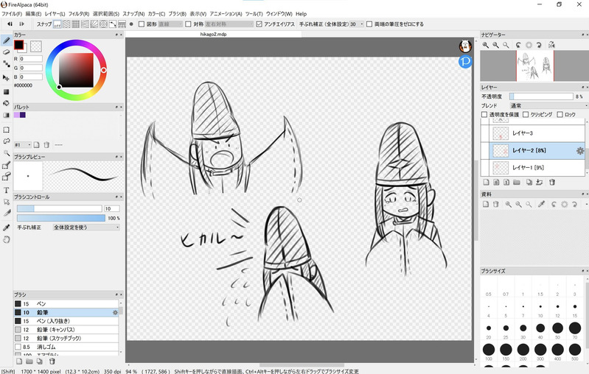Open アニメーション(A) menu

tap(226, 14)
